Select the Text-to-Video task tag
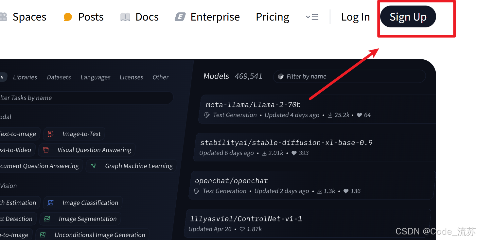Screen dimensions: 477x240 tap(17, 150)
